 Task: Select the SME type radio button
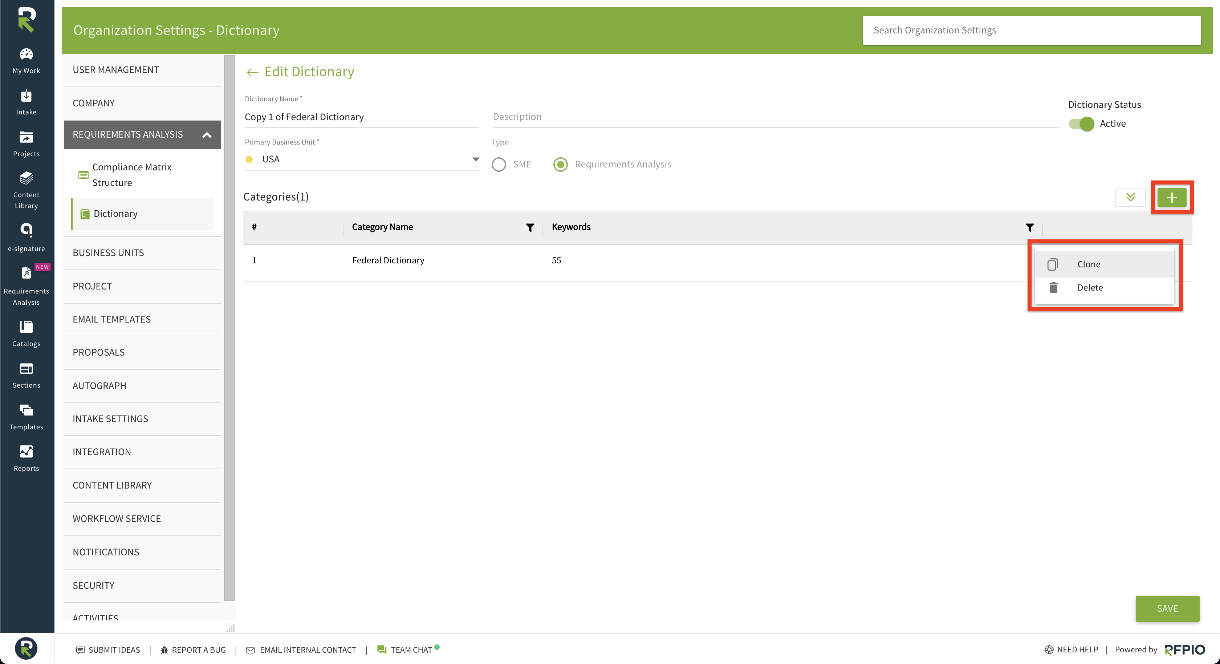(499, 165)
